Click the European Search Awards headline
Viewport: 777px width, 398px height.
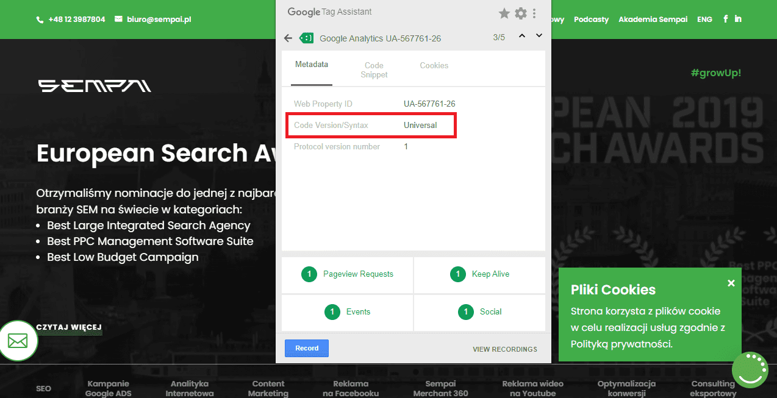coord(156,154)
